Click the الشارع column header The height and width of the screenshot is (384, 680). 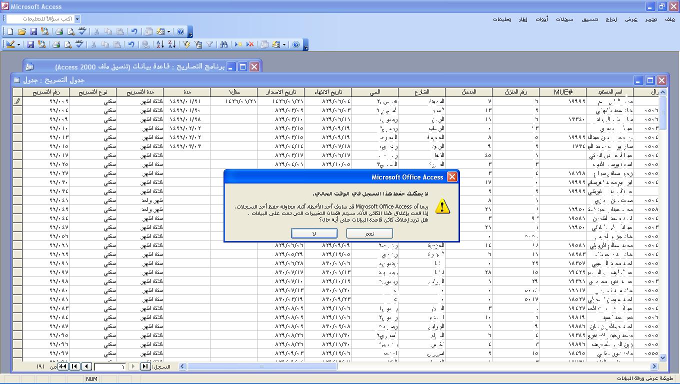pos(421,92)
